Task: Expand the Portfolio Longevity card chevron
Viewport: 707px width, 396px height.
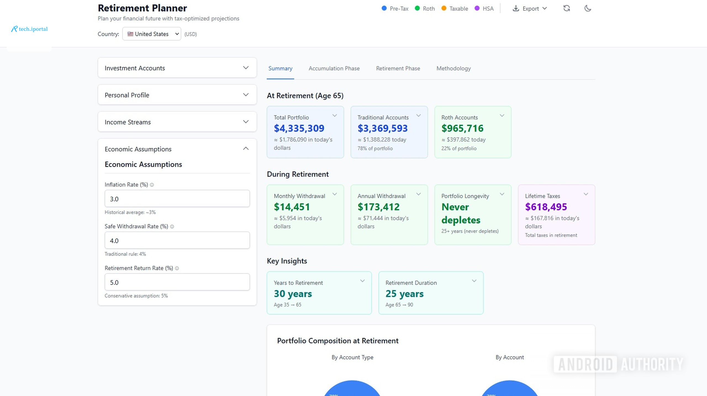Action: [502, 194]
